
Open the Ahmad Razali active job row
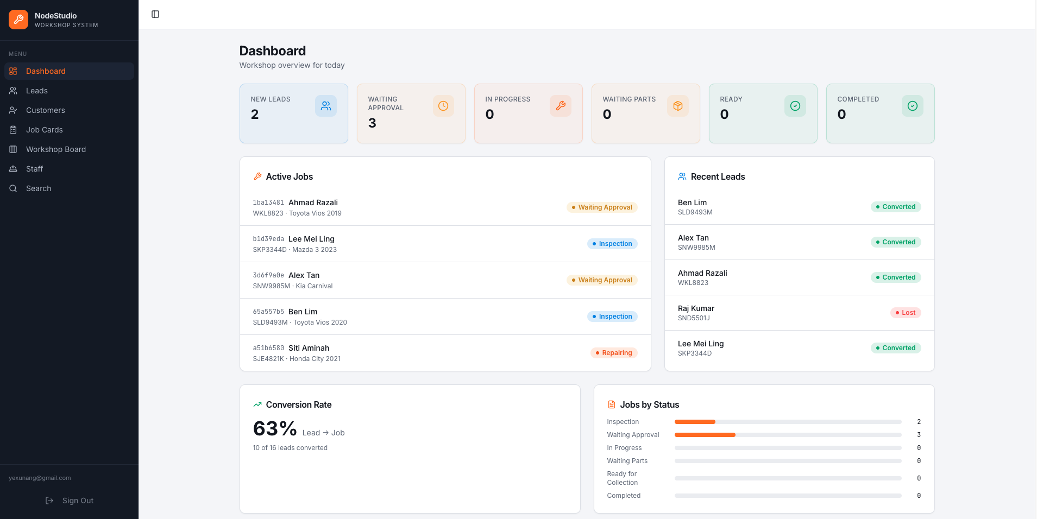pos(445,207)
